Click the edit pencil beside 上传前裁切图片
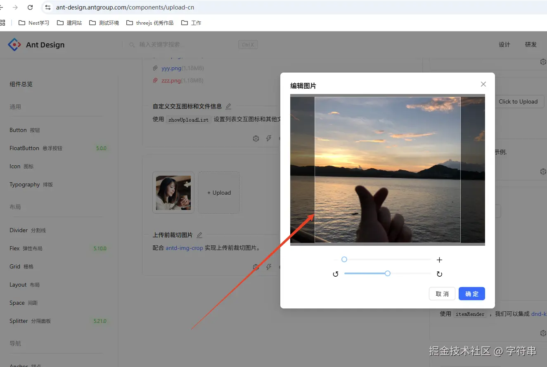 [199, 235]
